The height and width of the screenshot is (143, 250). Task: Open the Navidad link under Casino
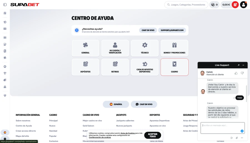tap(53, 131)
